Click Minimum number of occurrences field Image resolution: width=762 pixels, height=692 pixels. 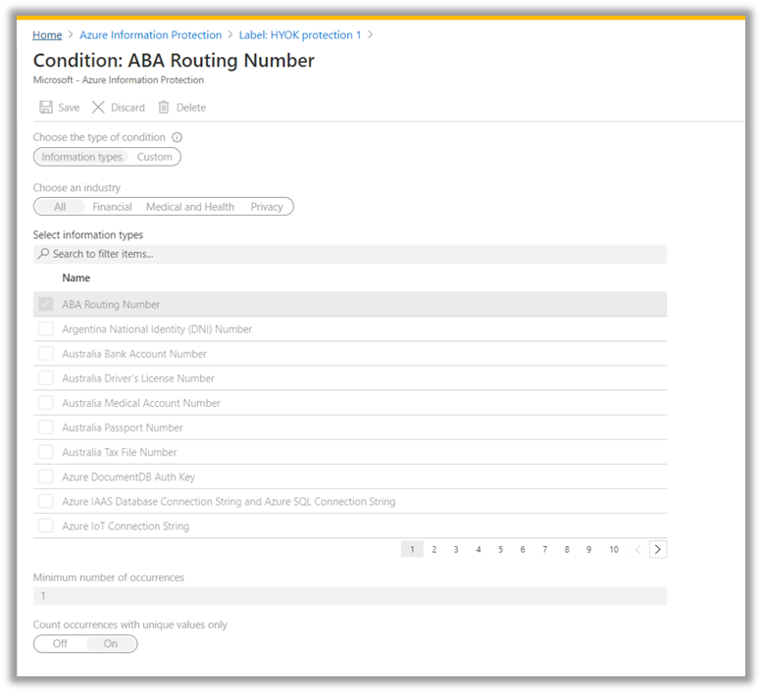coord(350,596)
